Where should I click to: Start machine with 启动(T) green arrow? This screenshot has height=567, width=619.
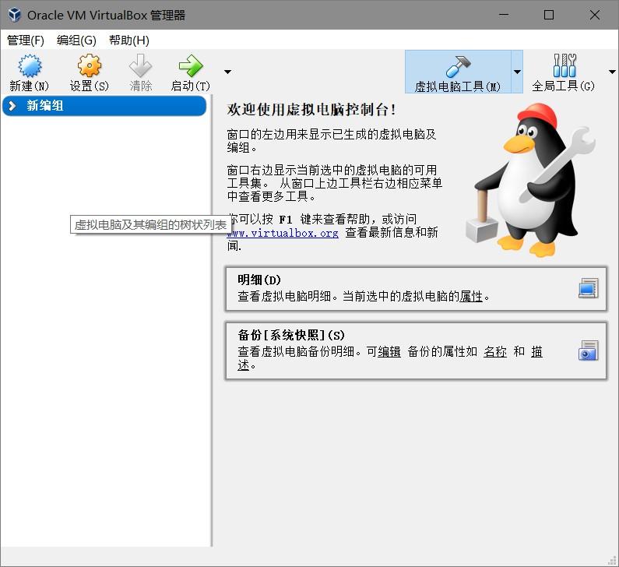point(191,65)
